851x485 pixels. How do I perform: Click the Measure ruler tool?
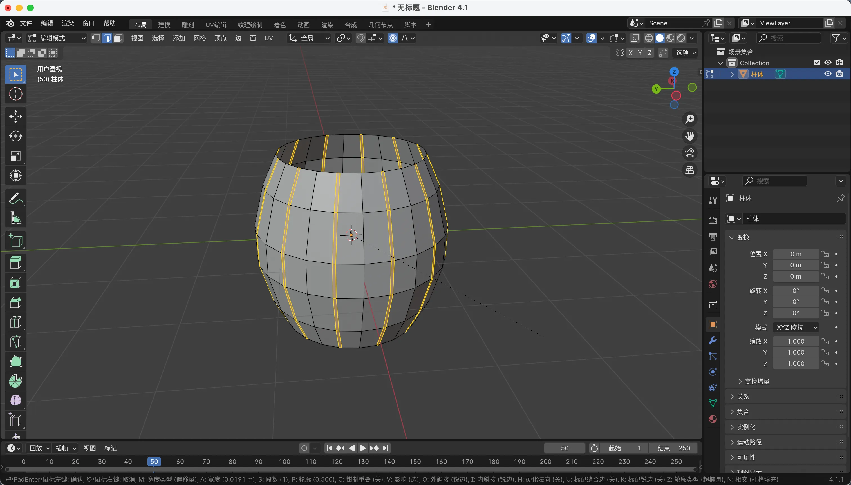(x=16, y=218)
